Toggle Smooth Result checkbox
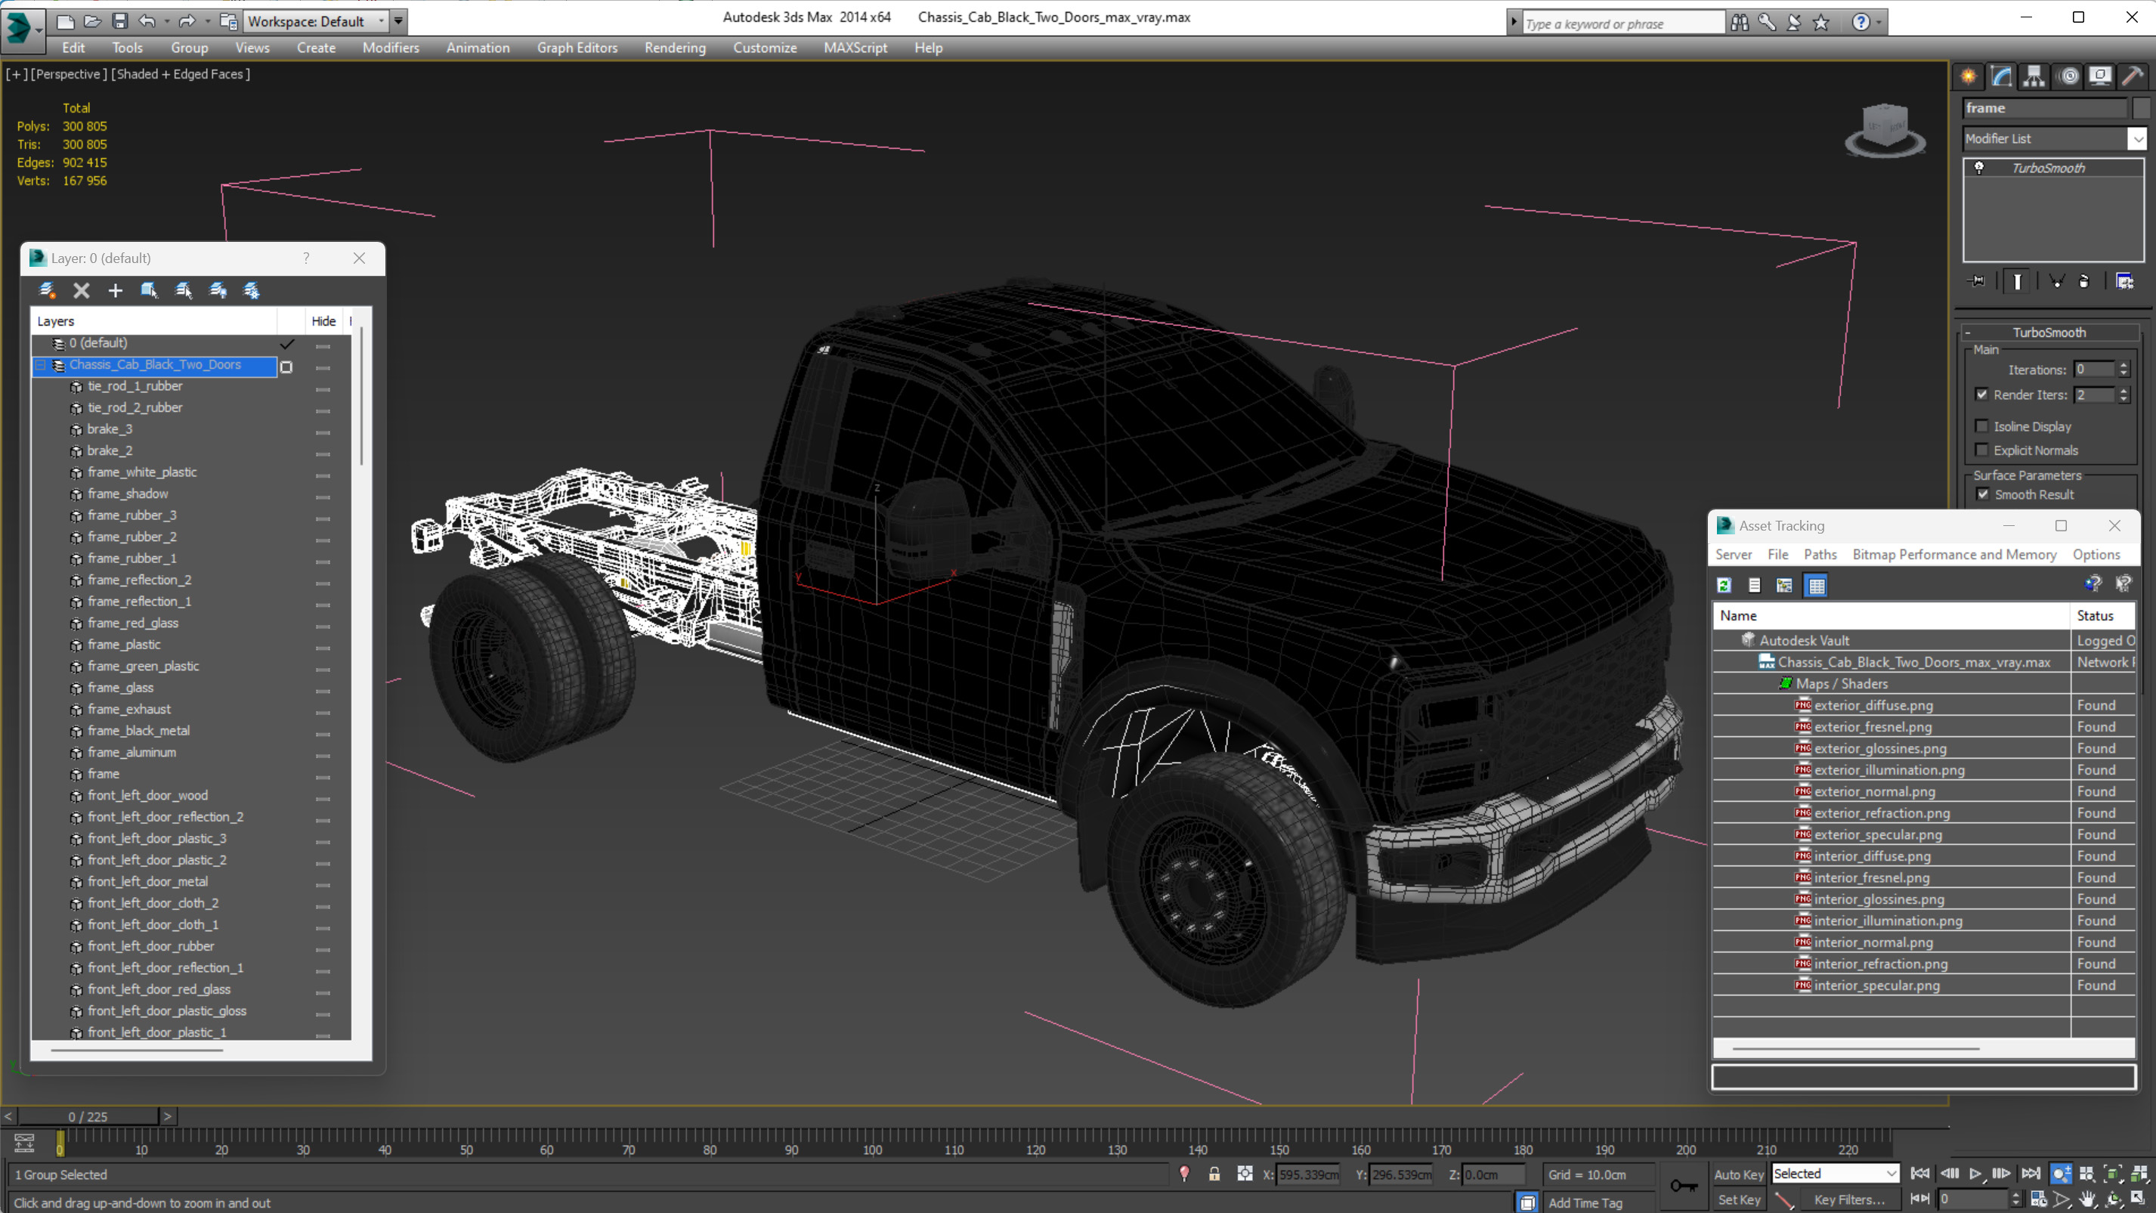The height and width of the screenshot is (1213, 2156). pyautogui.click(x=1983, y=494)
